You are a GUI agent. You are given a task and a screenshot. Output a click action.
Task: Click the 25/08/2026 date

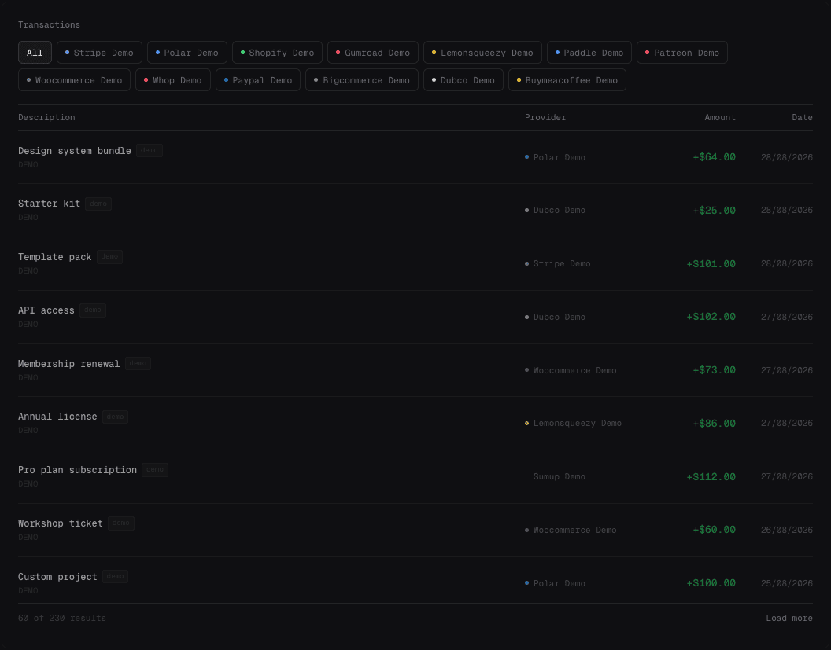point(786,583)
